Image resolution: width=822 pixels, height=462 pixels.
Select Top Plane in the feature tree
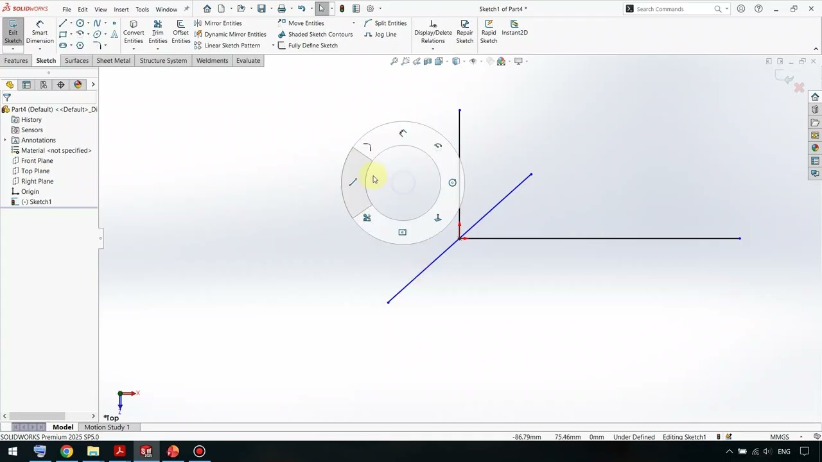[35, 171]
